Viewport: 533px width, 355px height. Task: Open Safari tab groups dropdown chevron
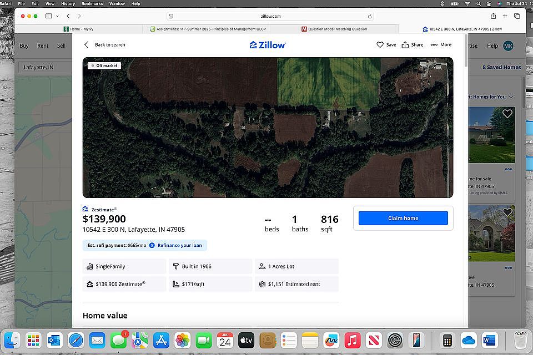tap(57, 16)
